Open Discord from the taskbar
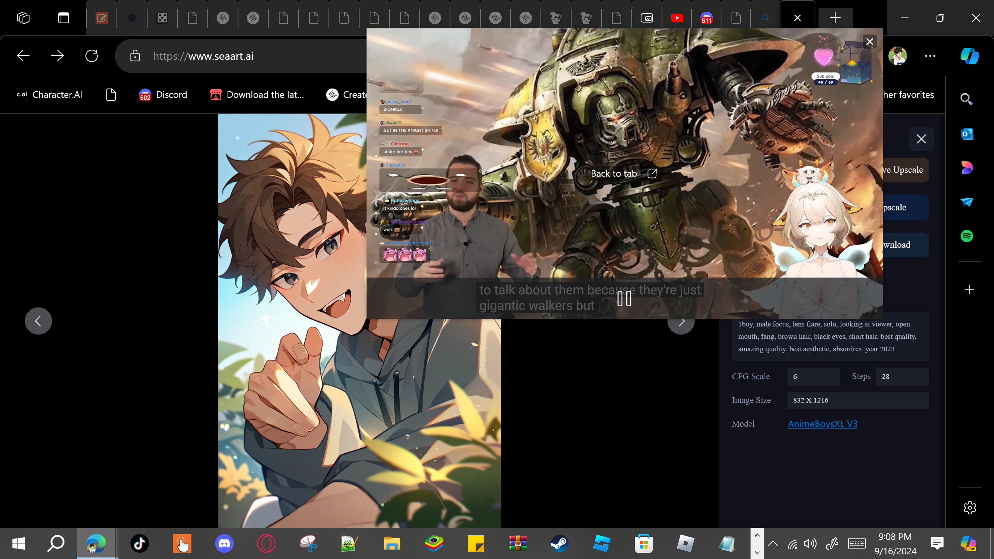 tap(224, 543)
